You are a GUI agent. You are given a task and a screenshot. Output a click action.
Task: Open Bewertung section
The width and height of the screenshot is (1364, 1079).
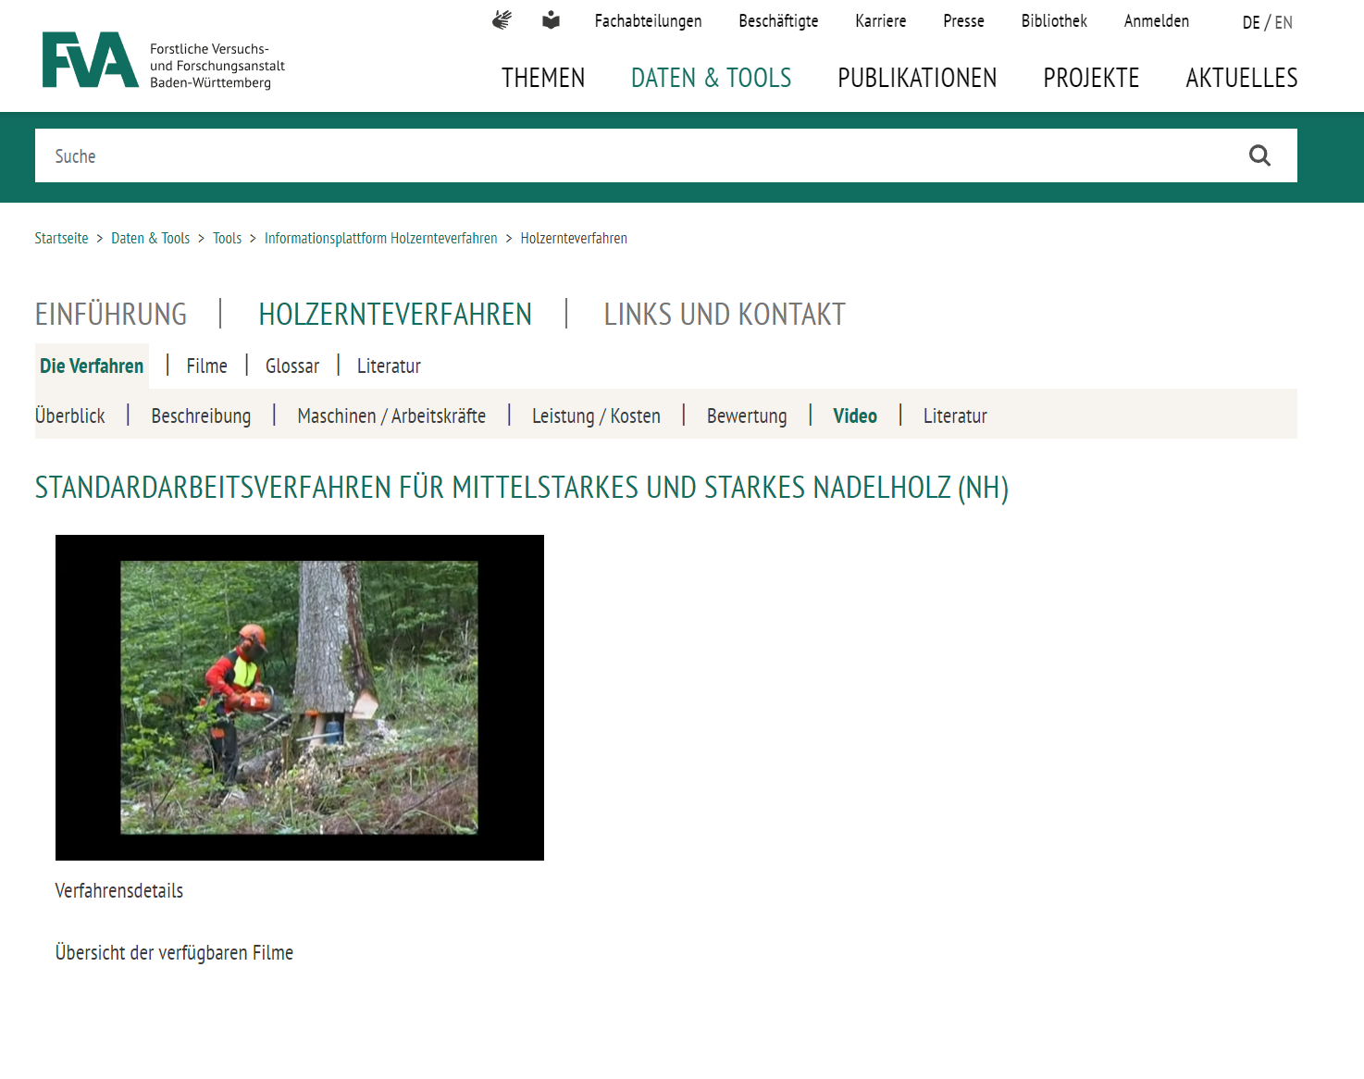coord(747,416)
